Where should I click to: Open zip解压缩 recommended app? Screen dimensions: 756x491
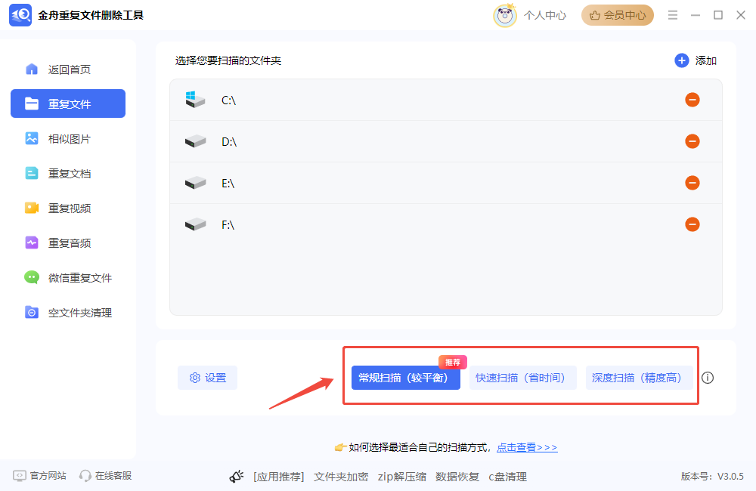point(401,477)
